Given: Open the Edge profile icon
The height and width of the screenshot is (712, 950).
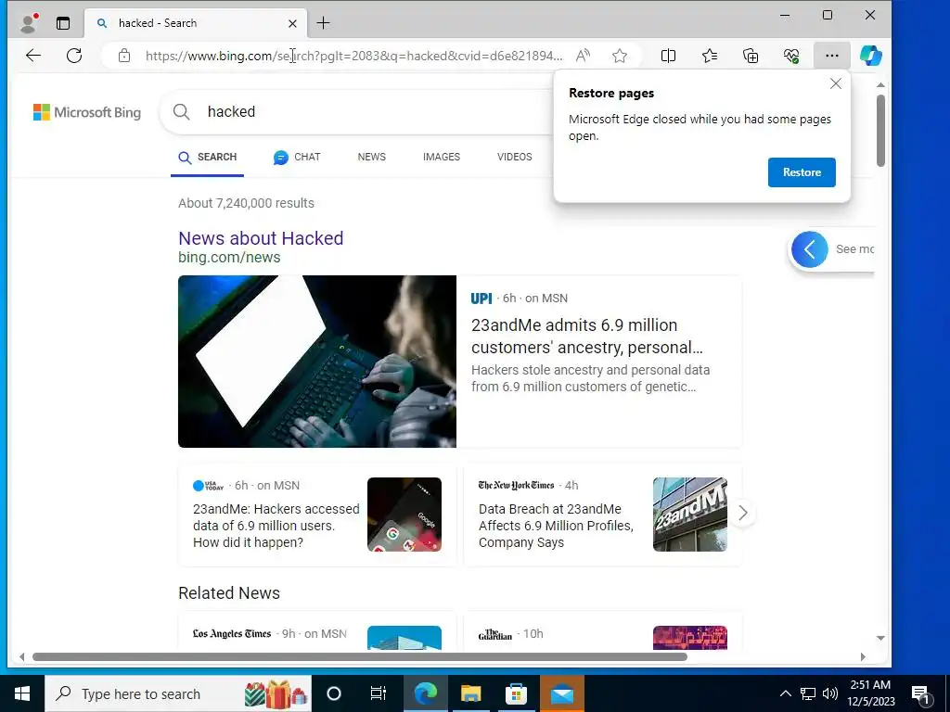Looking at the screenshot, I should point(29,23).
